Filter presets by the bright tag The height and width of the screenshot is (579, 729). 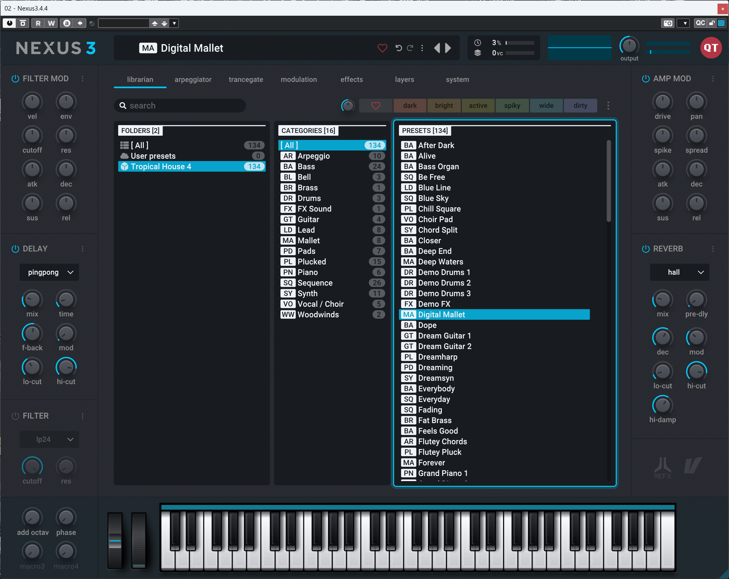click(444, 105)
